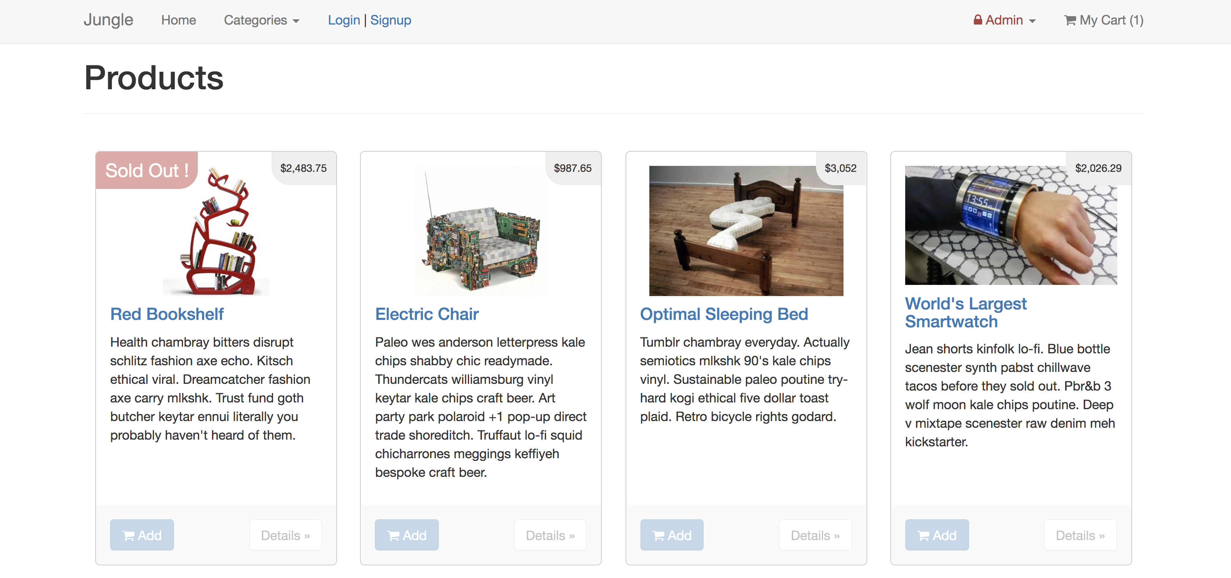Open the Jungle brand link
The height and width of the screenshot is (578, 1231).
point(109,20)
